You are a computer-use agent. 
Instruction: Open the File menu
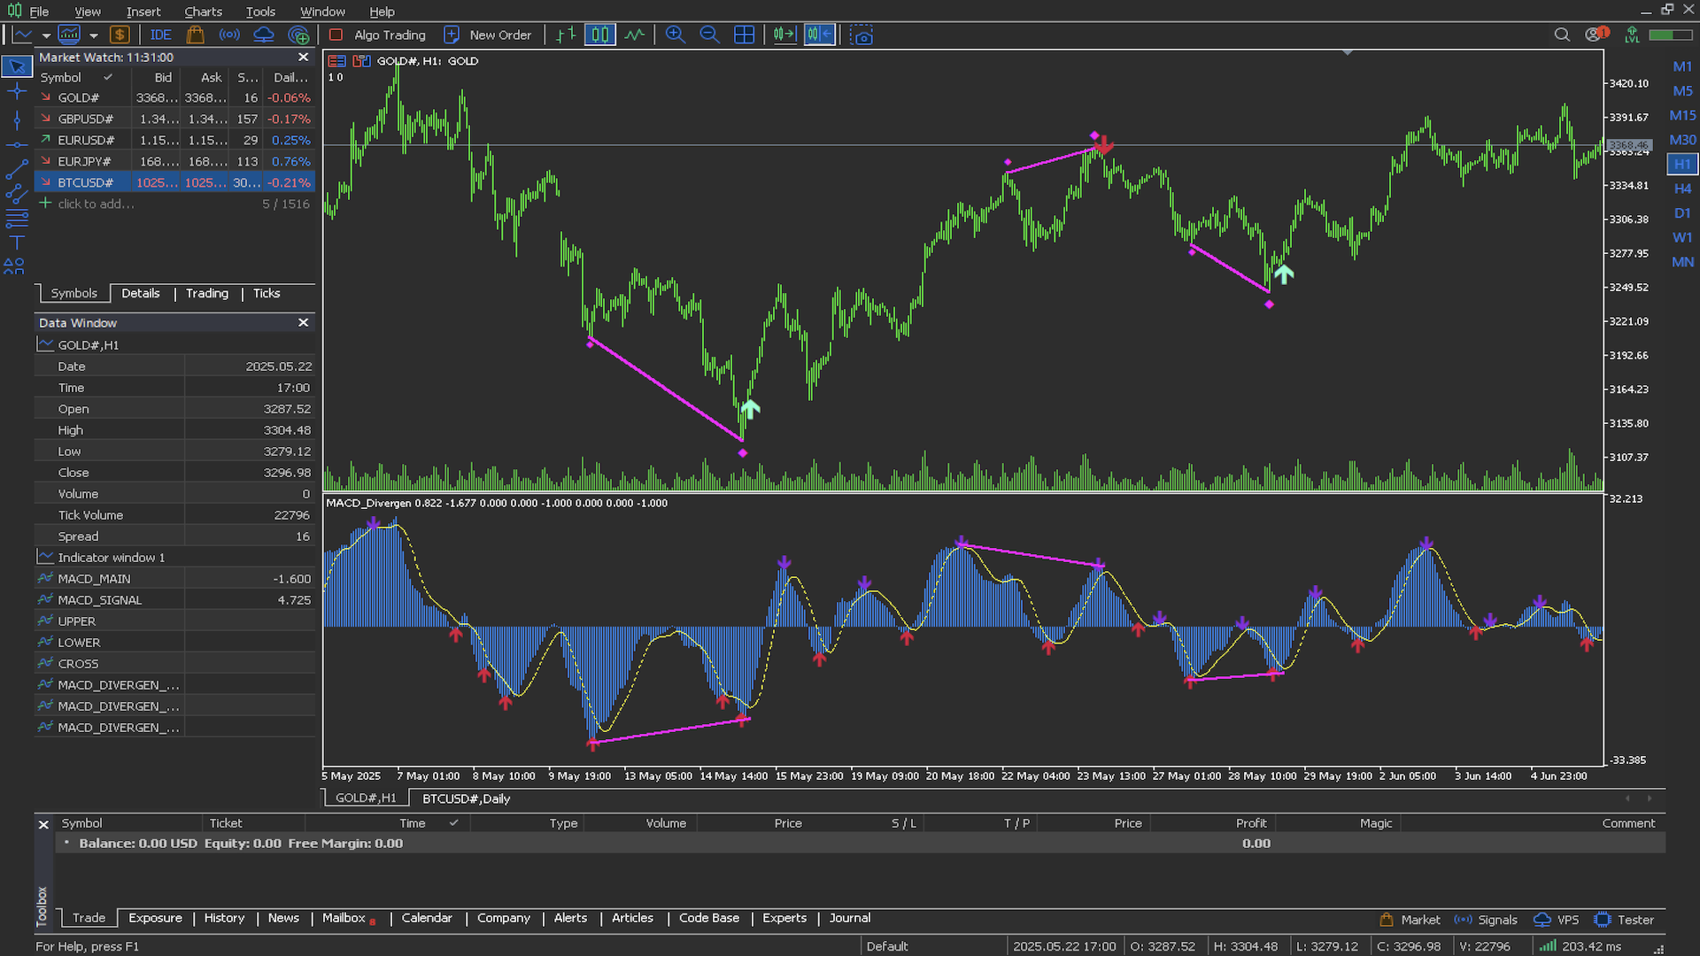coord(39,12)
